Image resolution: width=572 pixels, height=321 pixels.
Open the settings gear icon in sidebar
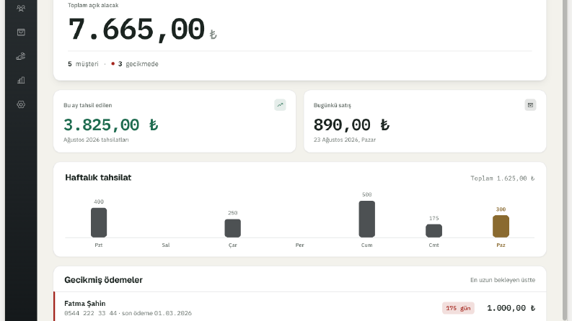click(x=21, y=104)
